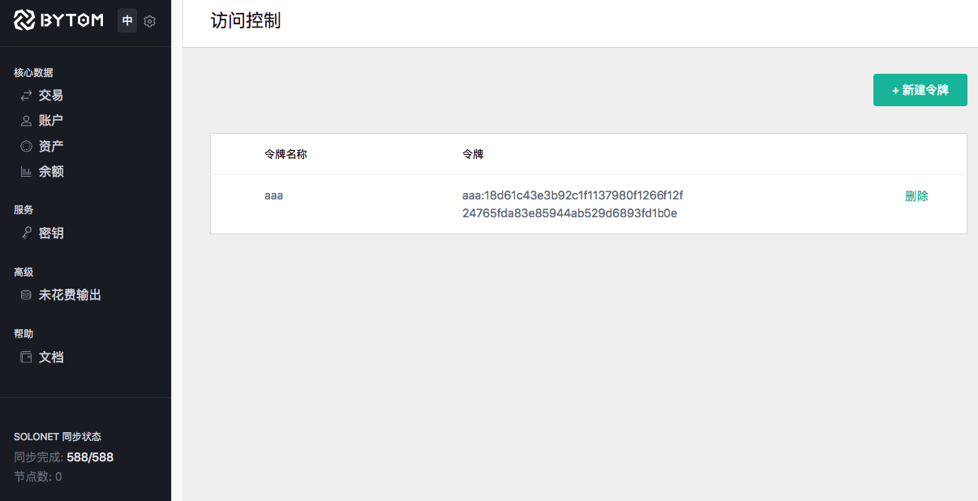This screenshot has width=978, height=501.
Task: Select the 高级 section label
Action: click(24, 272)
